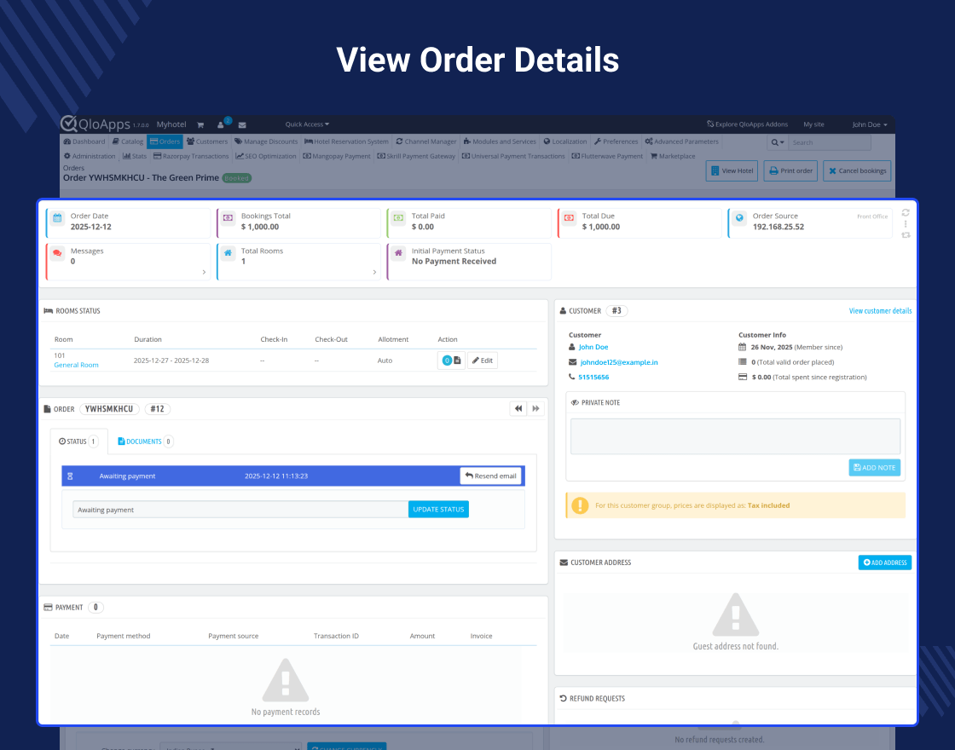955x750 pixels.
Task: Open My site link
Action: point(813,124)
